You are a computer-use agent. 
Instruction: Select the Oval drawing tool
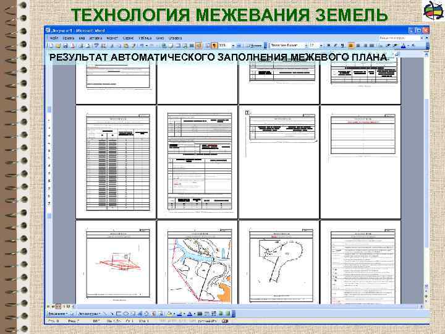click(x=125, y=314)
